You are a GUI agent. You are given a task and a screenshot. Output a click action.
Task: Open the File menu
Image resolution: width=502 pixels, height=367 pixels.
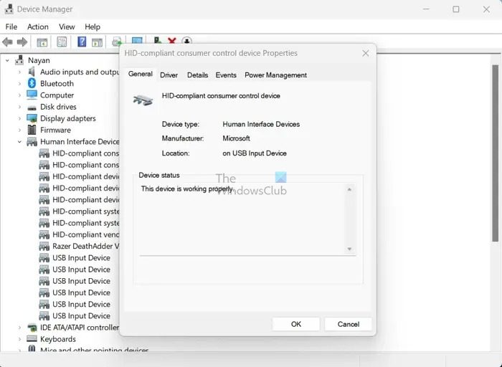[11, 27]
